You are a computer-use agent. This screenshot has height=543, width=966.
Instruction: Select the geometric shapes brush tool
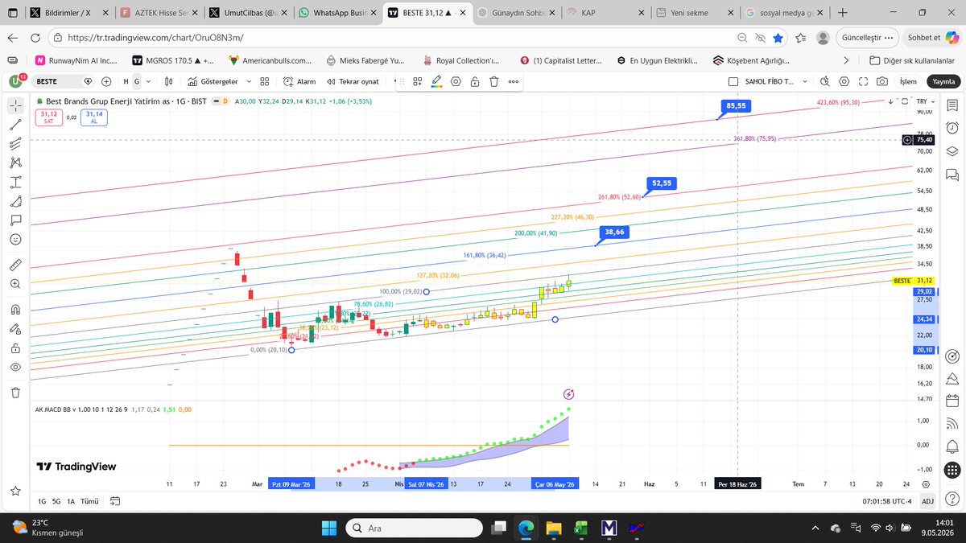[x=15, y=201]
